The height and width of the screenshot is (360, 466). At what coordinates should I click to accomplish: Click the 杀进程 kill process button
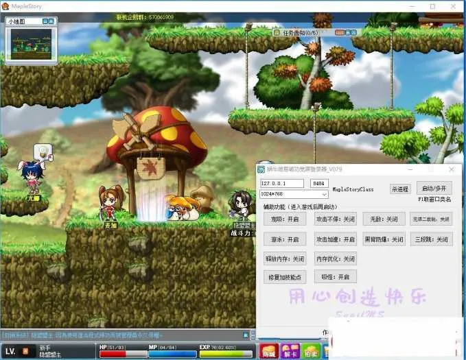(x=399, y=189)
